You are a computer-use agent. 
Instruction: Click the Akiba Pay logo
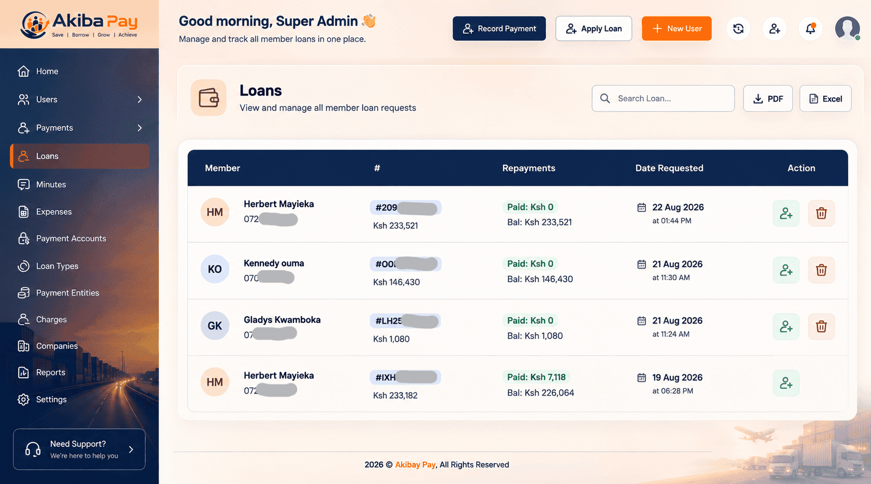(79, 24)
